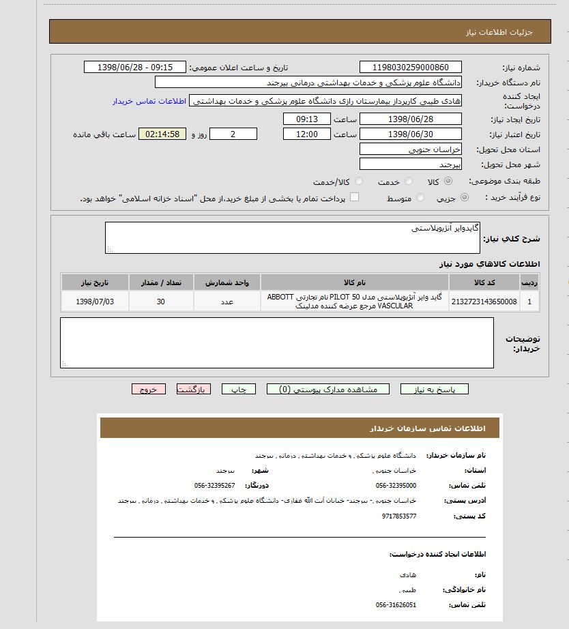The height and width of the screenshot is (629, 569).
Task: Choose the کالا/خدمت radio option
Action: tap(360, 181)
